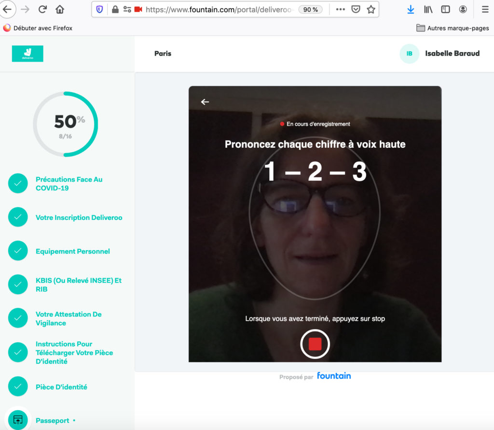Open the 'Débuter avec Firefox' bookmark
Image resolution: width=494 pixels, height=430 pixels.
tap(38, 28)
